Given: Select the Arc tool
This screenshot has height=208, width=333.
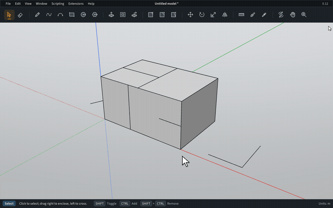Looking at the screenshot, I should point(60,15).
